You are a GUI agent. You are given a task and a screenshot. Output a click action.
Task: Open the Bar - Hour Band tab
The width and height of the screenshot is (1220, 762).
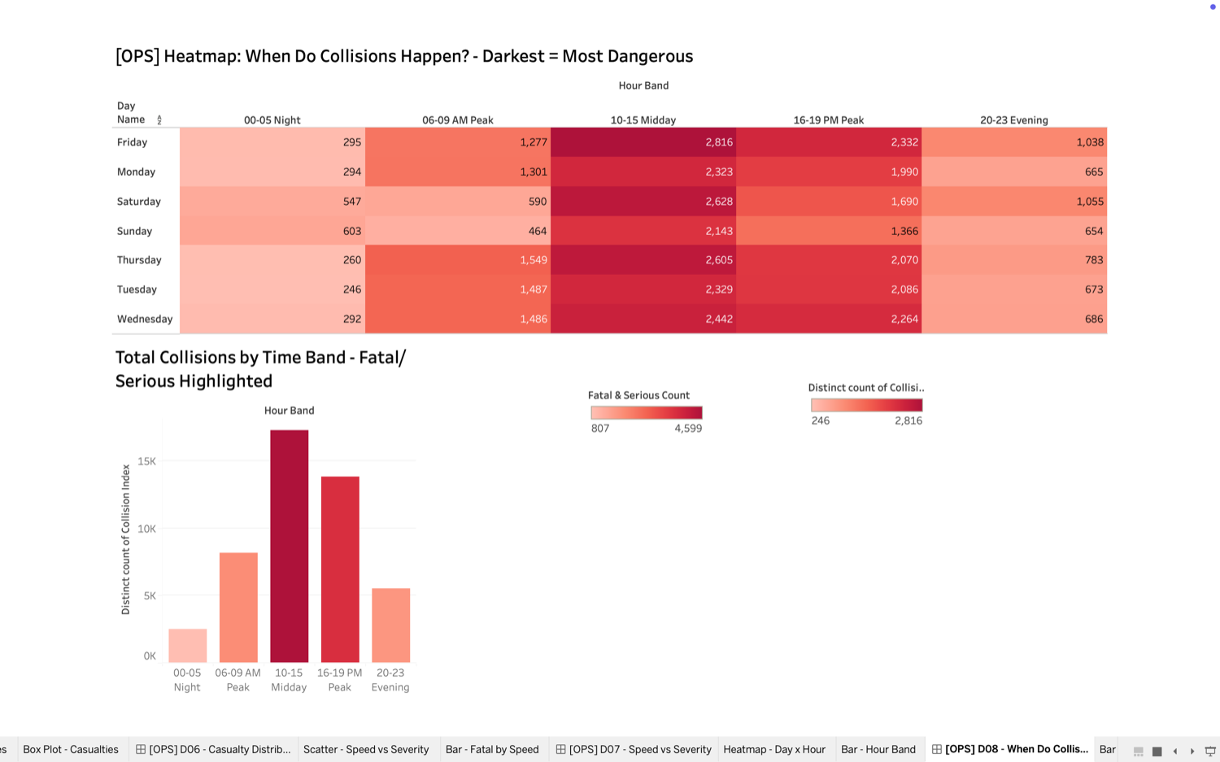[878, 749]
